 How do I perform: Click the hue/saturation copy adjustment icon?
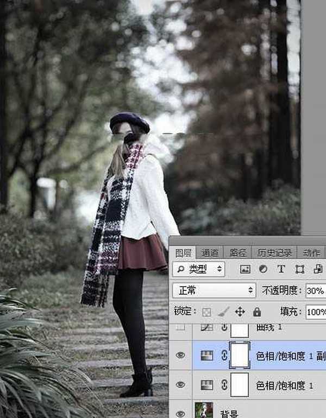tap(207, 356)
